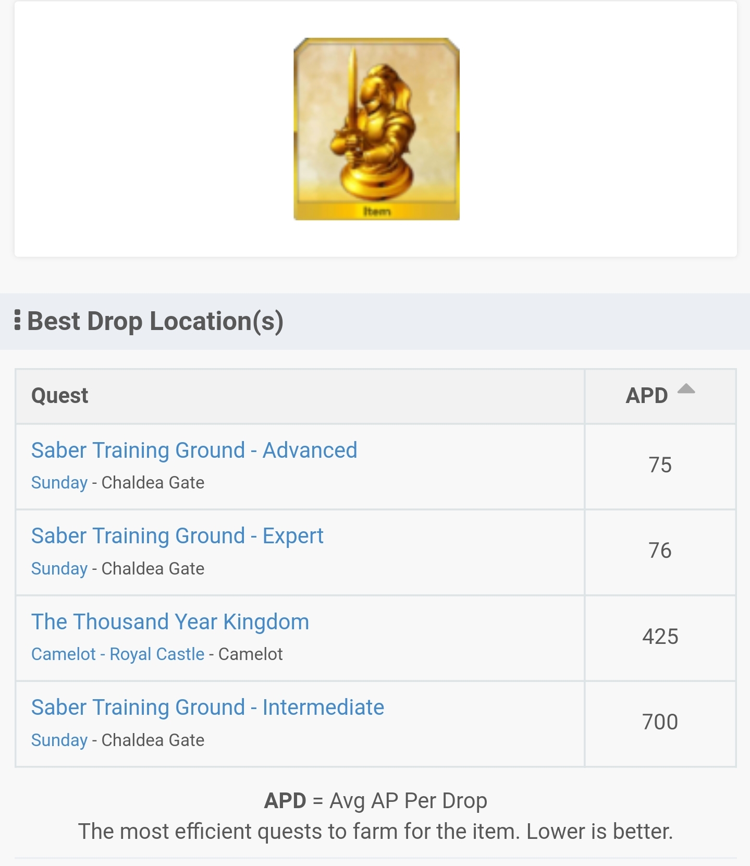The width and height of the screenshot is (750, 866).
Task: Click Sunday link under the Expert quest
Action: pos(59,569)
